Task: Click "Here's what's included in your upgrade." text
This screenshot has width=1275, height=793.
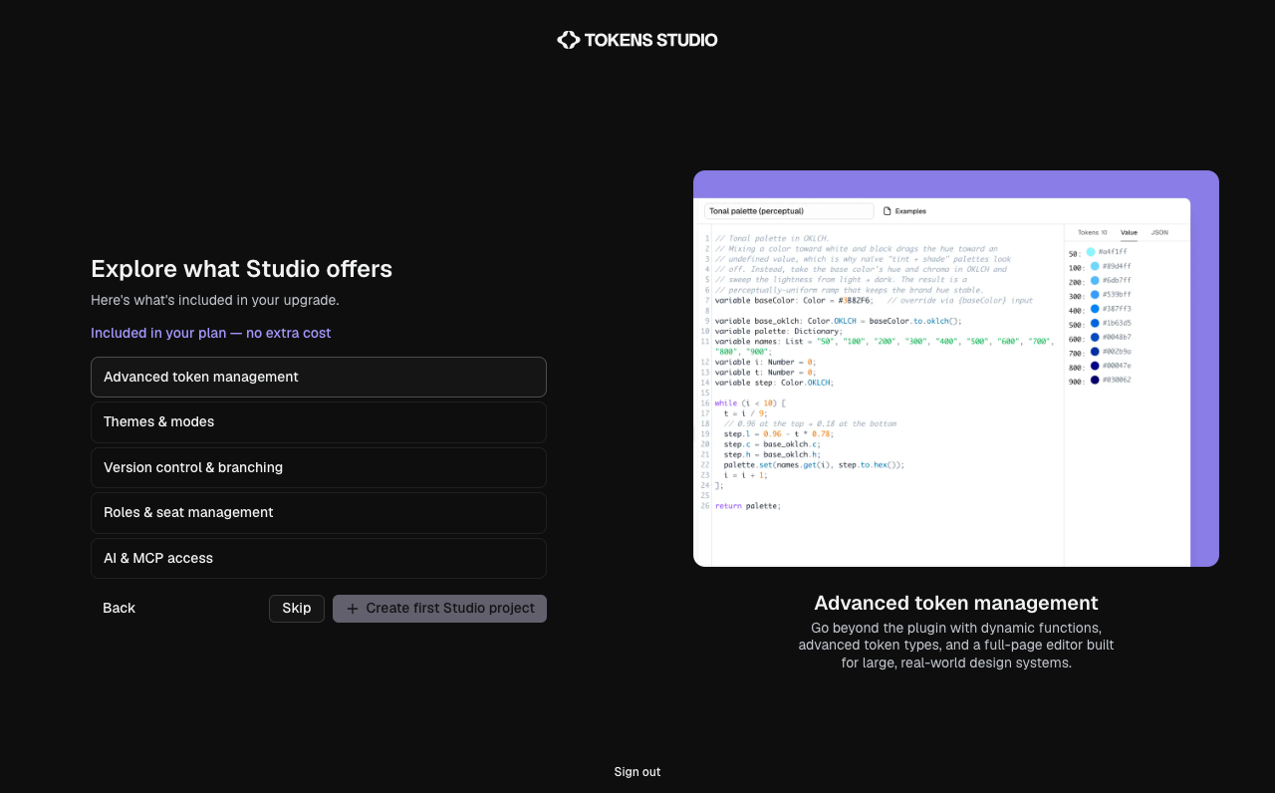Action: coord(215,300)
